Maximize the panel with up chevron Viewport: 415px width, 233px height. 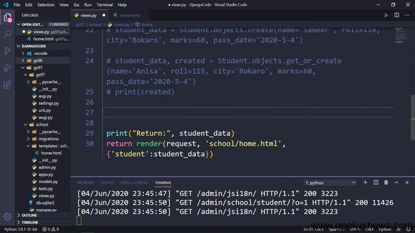(x=396, y=183)
